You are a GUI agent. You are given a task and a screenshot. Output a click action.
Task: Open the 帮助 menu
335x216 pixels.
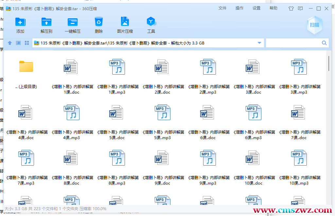coord(273,8)
